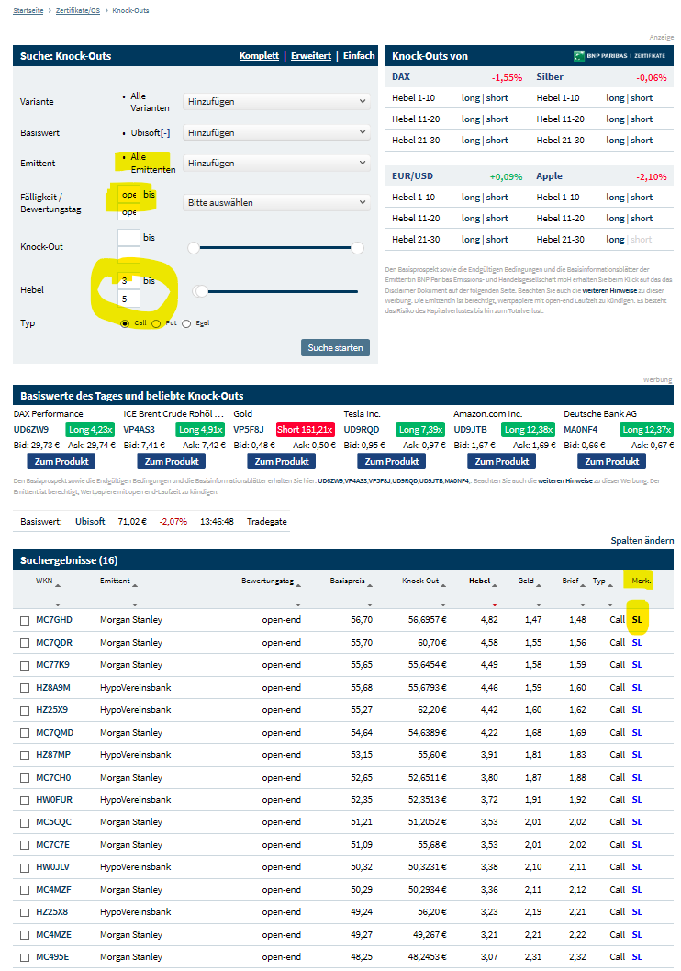Sort Knock-Out column ascending arrow
681x971 pixels.
pyautogui.click(x=443, y=585)
